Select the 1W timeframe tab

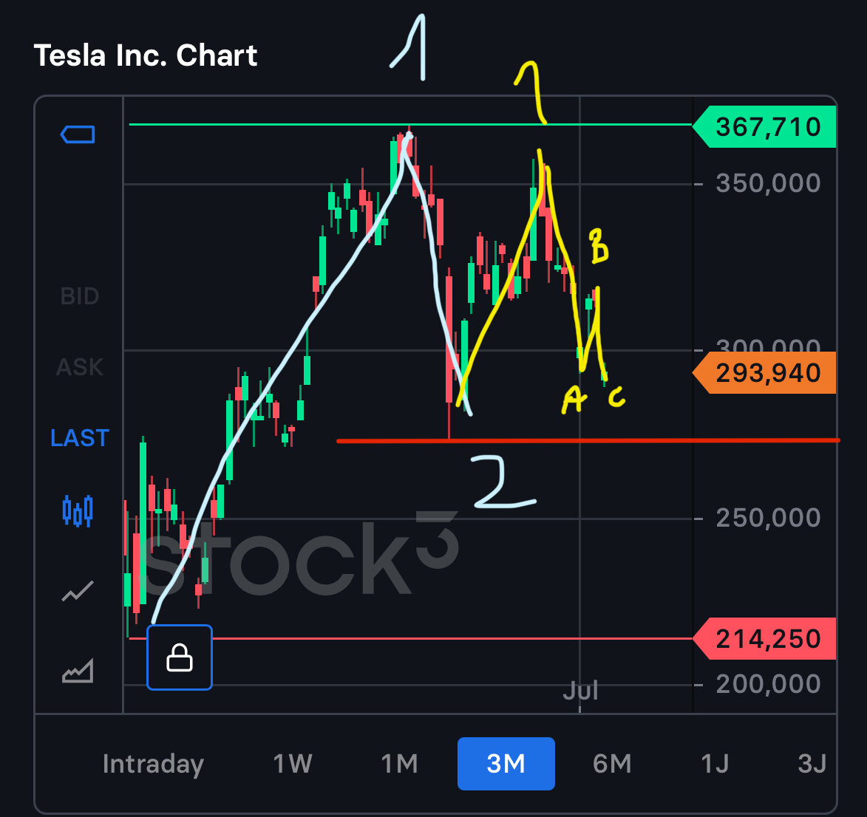293,764
